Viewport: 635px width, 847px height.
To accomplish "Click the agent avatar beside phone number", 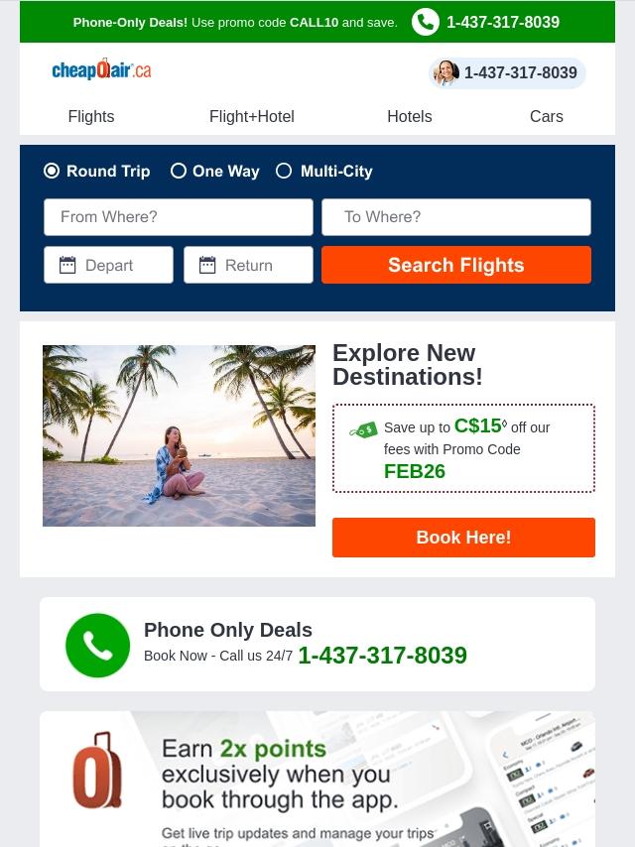I will tap(446, 73).
